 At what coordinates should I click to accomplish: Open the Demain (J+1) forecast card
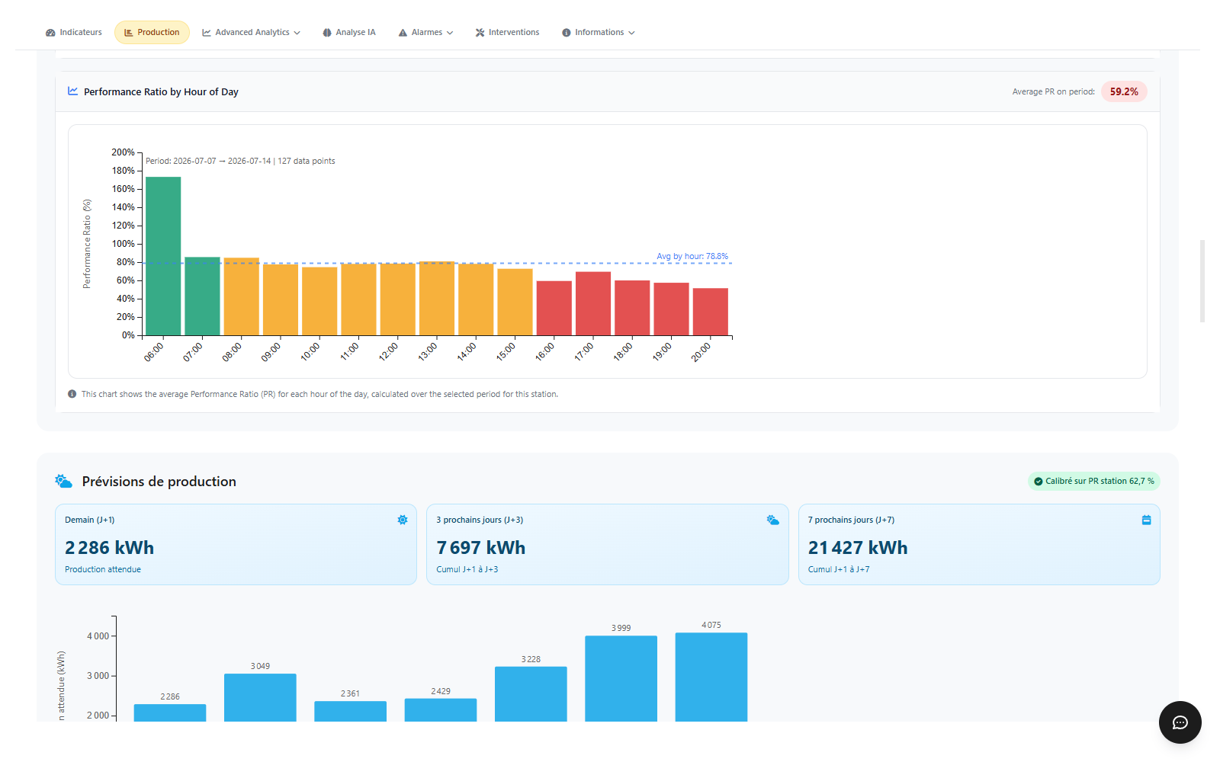(236, 544)
